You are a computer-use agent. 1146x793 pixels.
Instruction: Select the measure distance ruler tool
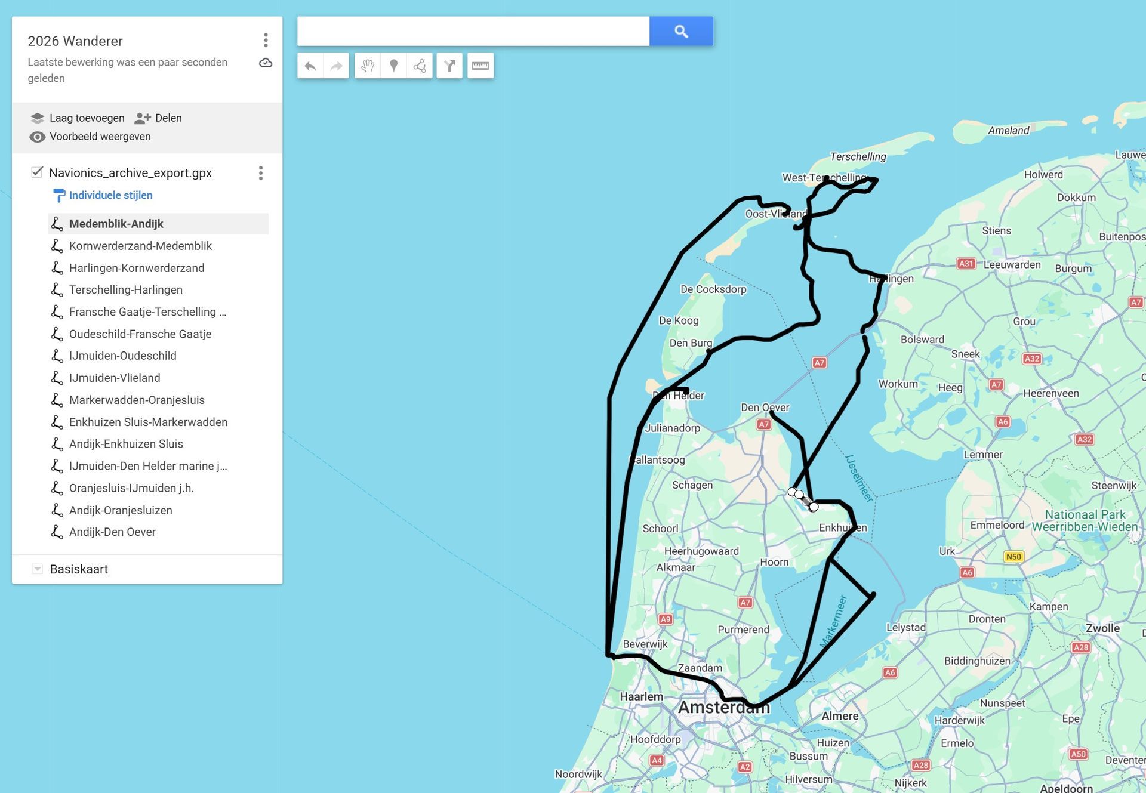pyautogui.click(x=480, y=66)
